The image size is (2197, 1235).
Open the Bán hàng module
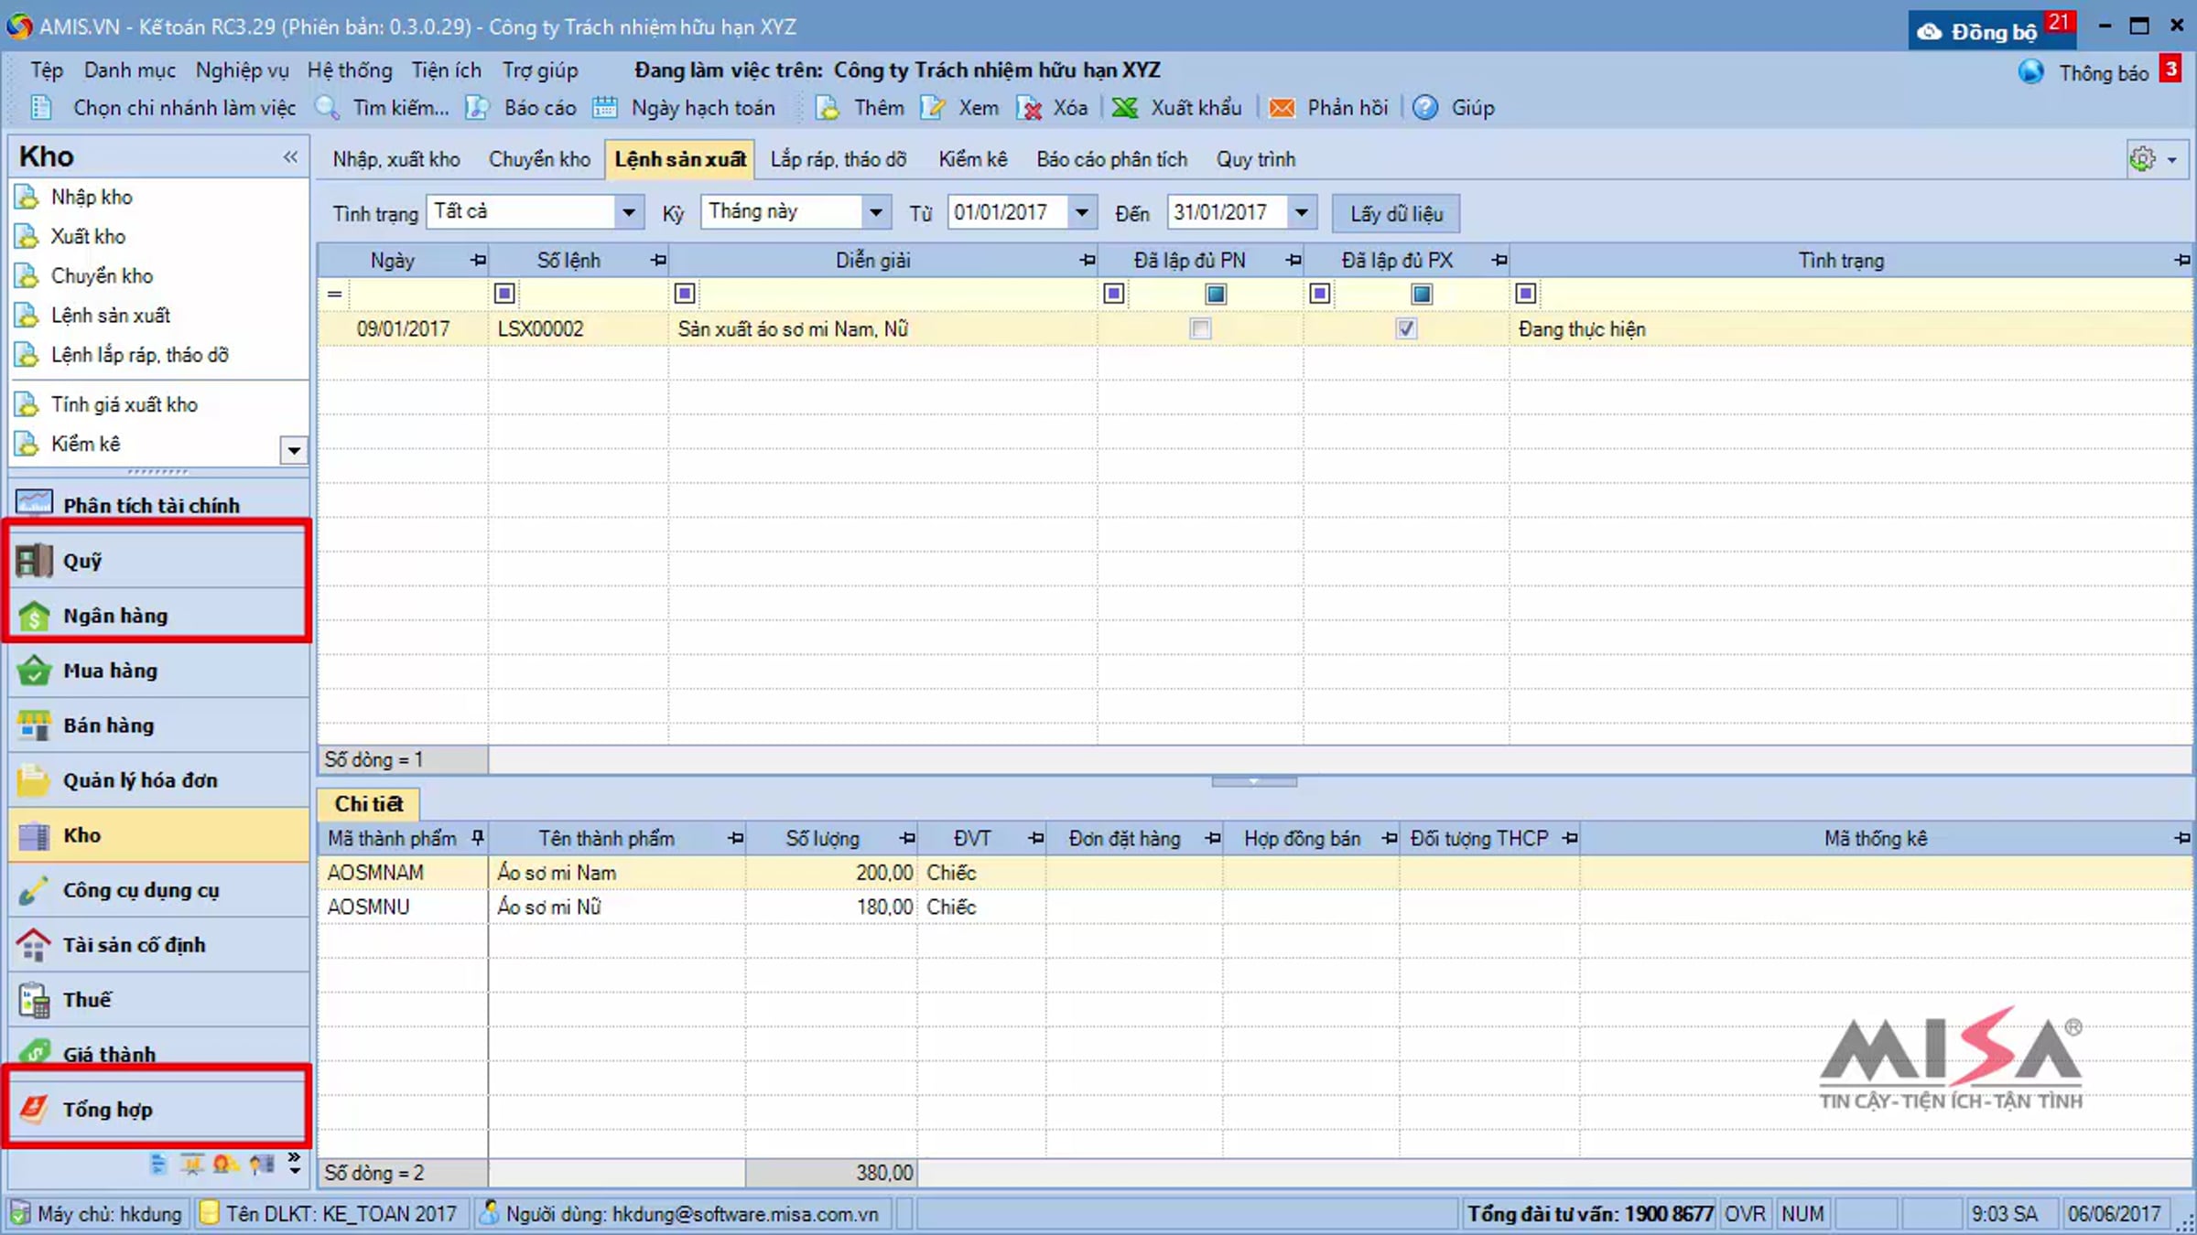[x=157, y=725]
